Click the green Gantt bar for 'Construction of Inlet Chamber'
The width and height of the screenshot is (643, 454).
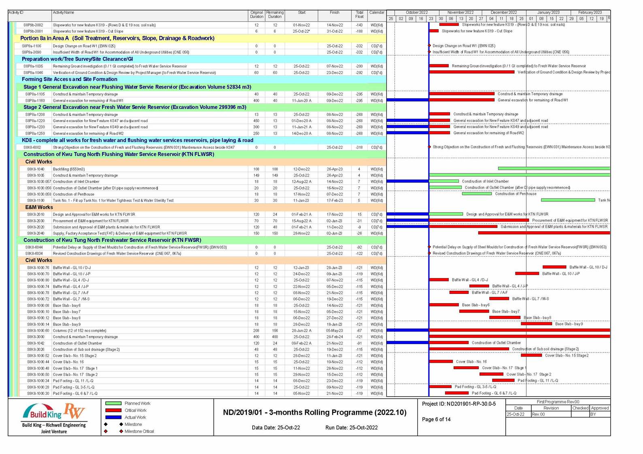click(x=444, y=182)
